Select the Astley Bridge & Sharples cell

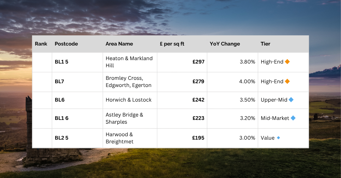[124, 118]
